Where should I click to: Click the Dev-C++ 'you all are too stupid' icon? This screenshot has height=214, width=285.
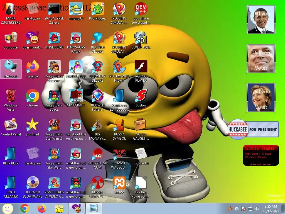tap(141, 13)
